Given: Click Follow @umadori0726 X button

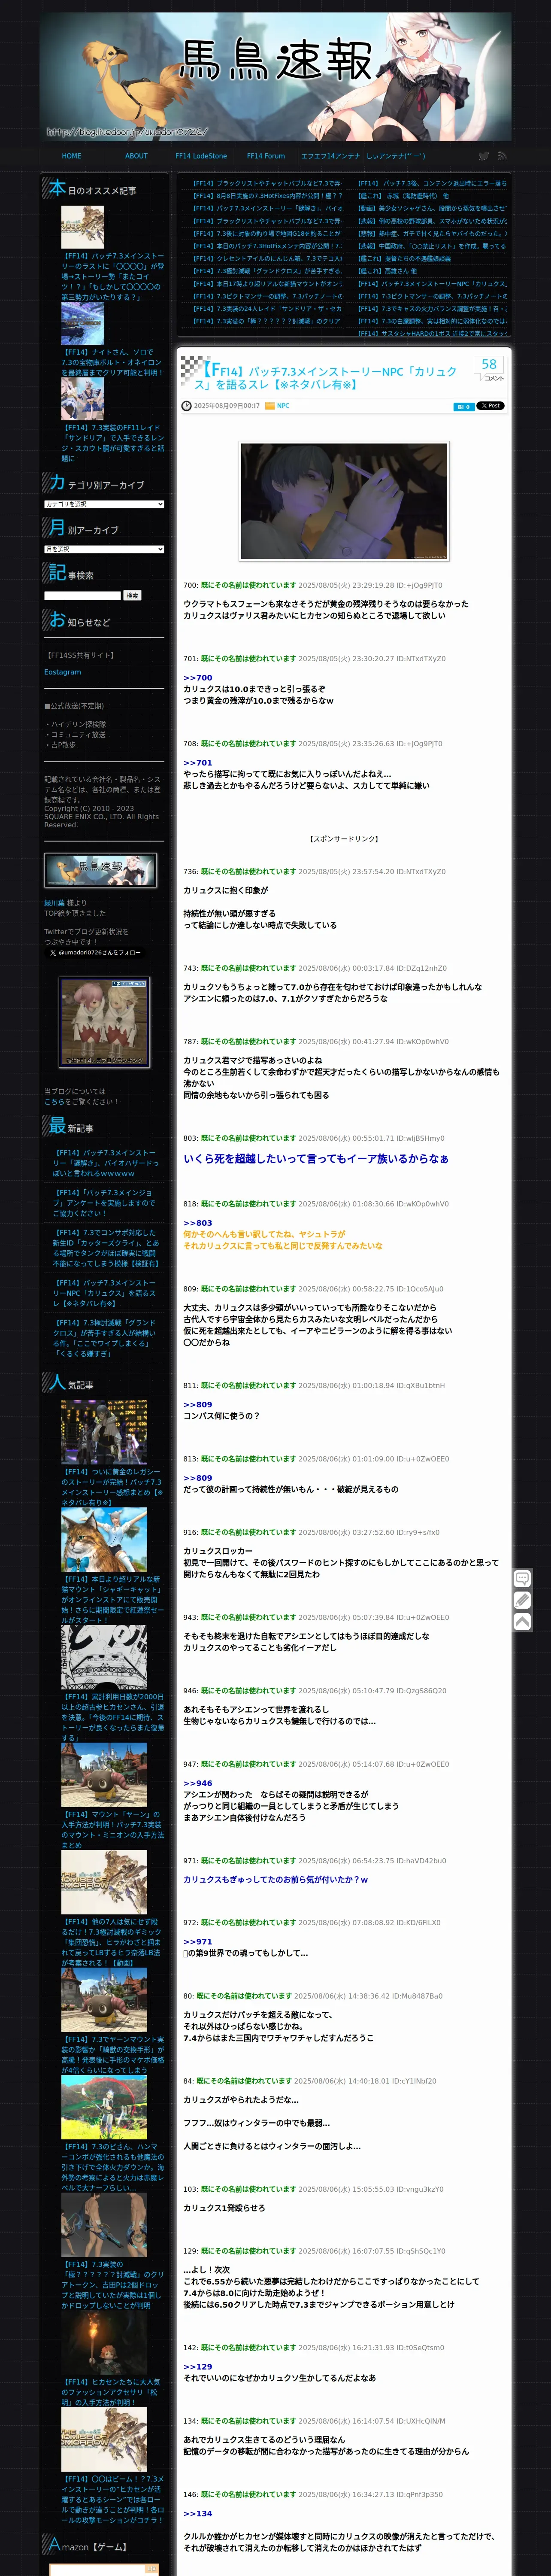Looking at the screenshot, I should click(x=94, y=953).
